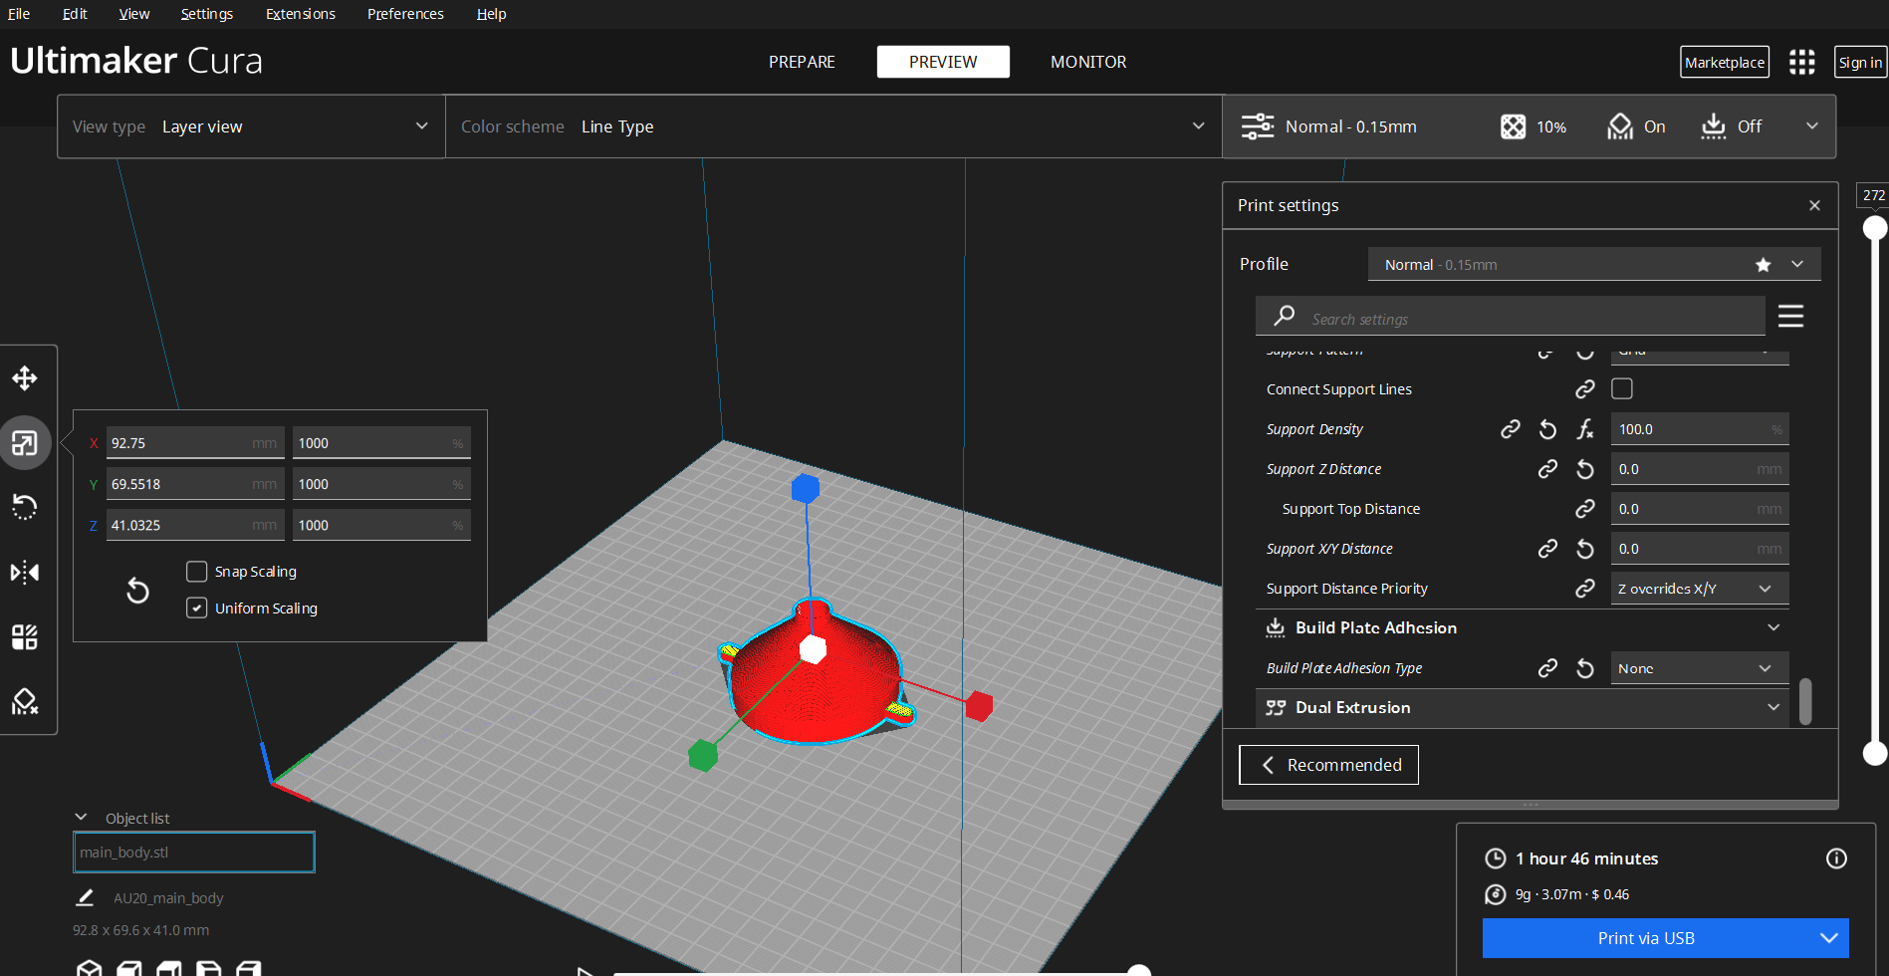1889x976 pixels.
Task: Select the Scale tool
Action: (x=25, y=443)
